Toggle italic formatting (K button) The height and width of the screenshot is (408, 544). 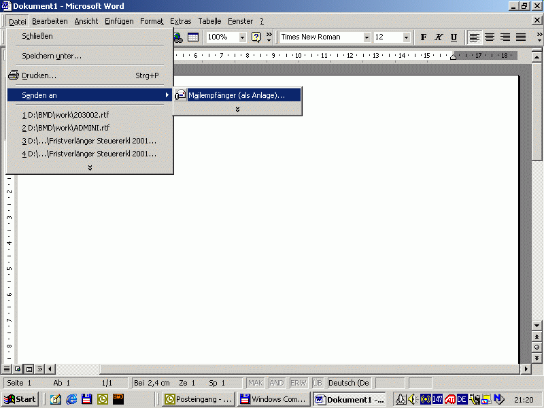click(439, 37)
